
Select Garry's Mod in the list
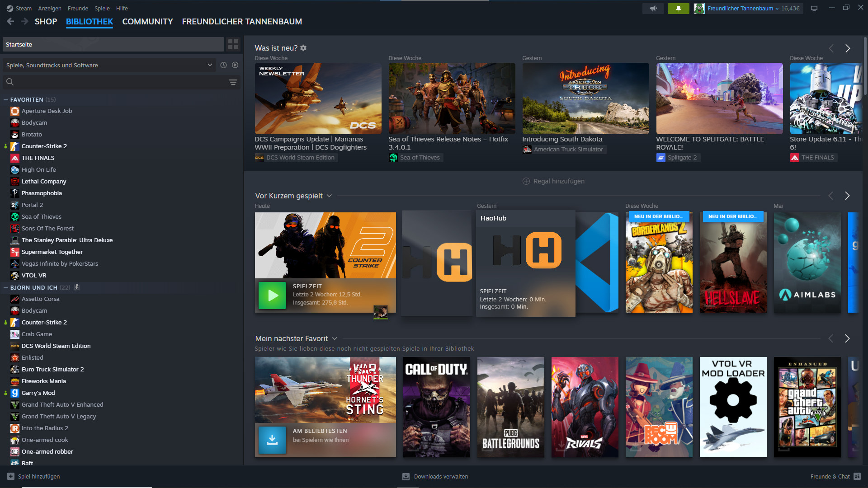coord(38,393)
